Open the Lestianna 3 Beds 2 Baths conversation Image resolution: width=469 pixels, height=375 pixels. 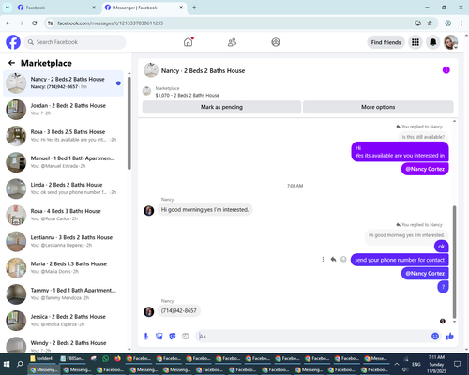click(63, 241)
